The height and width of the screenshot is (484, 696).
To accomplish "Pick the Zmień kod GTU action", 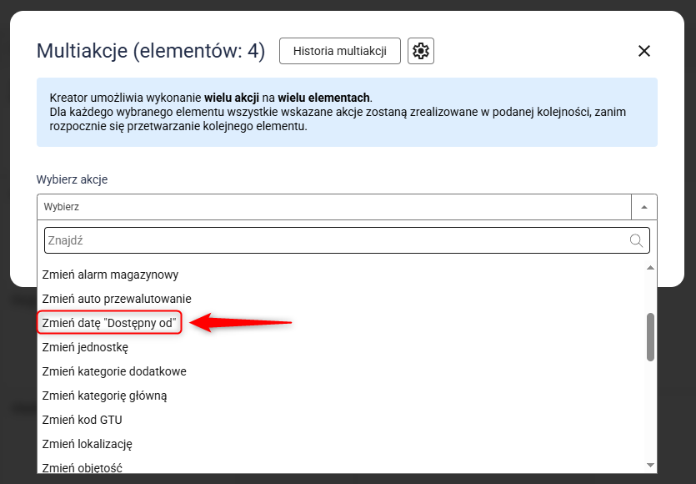I will pos(83,420).
